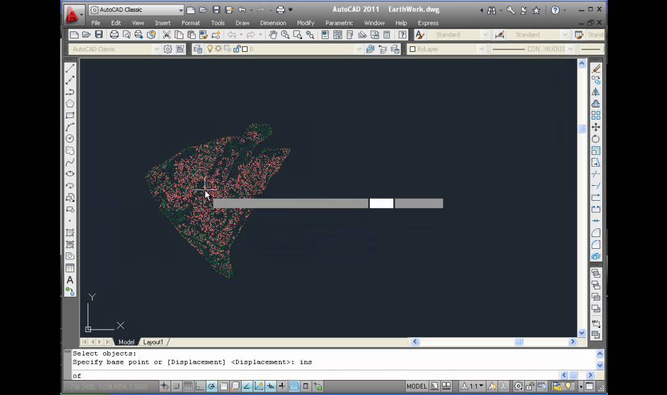Viewport: 667px width, 395px height.
Task: Switch to the Layout1 tab
Action: (153, 342)
